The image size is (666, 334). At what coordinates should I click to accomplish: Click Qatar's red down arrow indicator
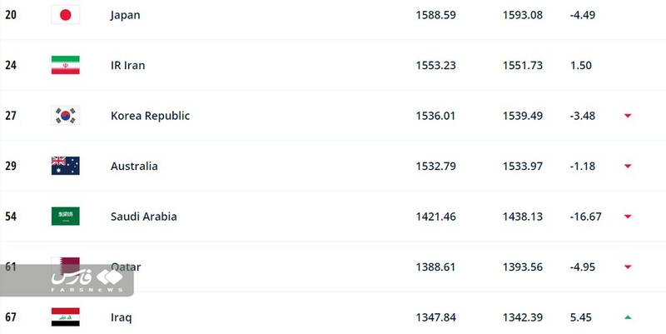coord(628,267)
